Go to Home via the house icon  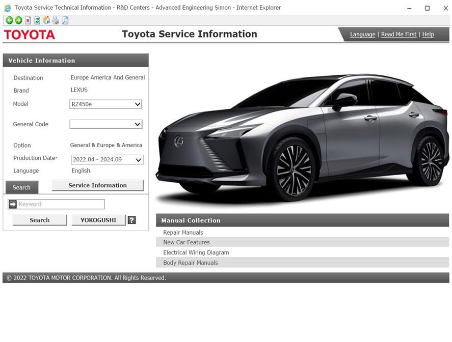coord(46,20)
